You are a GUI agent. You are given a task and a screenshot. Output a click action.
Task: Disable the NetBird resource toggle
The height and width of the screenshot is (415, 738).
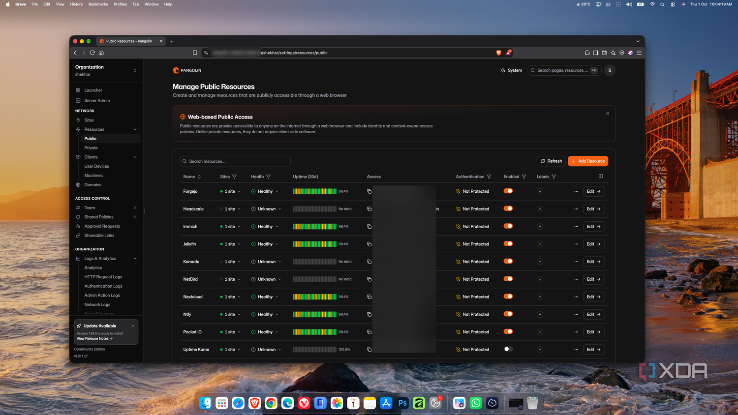point(508,279)
